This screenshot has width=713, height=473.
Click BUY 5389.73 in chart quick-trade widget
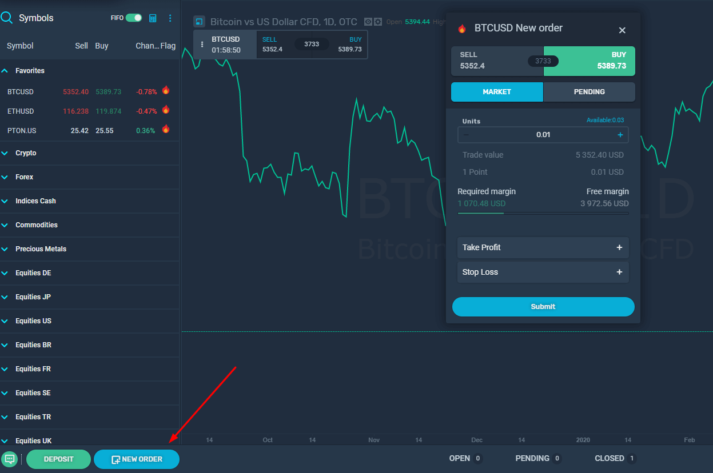coord(347,45)
